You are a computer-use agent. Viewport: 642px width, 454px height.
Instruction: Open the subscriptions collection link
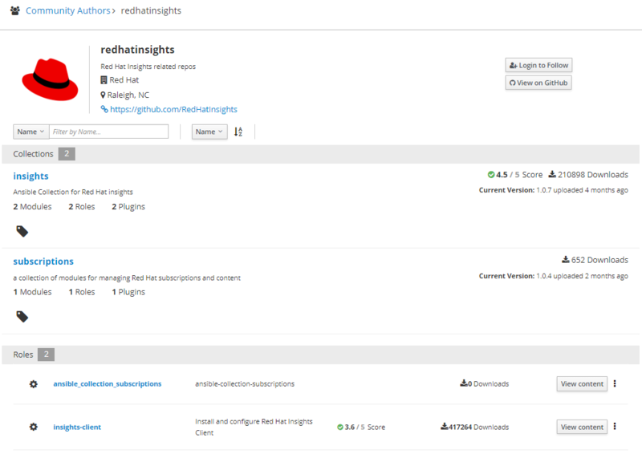click(x=43, y=261)
